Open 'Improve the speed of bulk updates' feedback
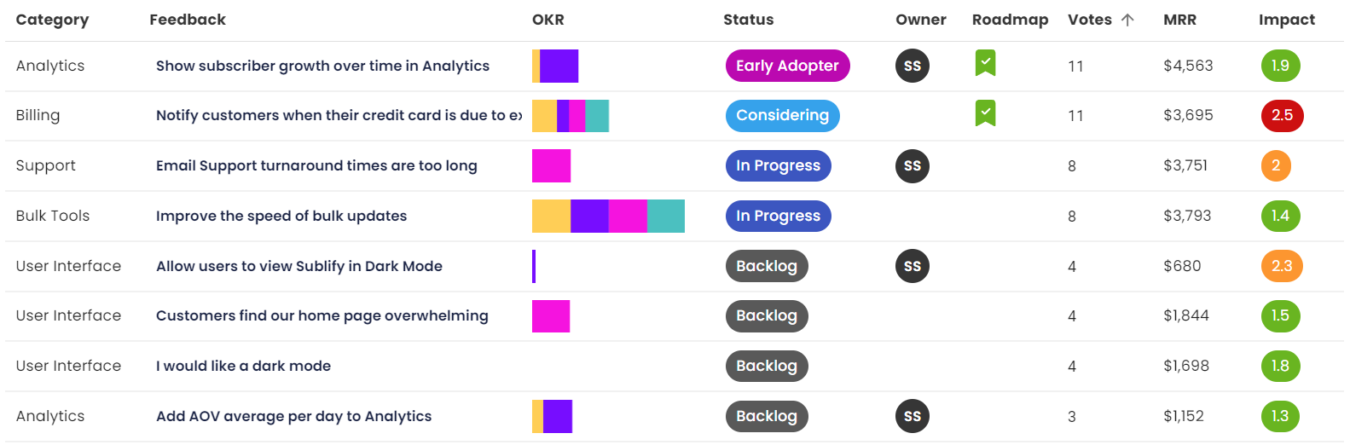 (x=281, y=216)
